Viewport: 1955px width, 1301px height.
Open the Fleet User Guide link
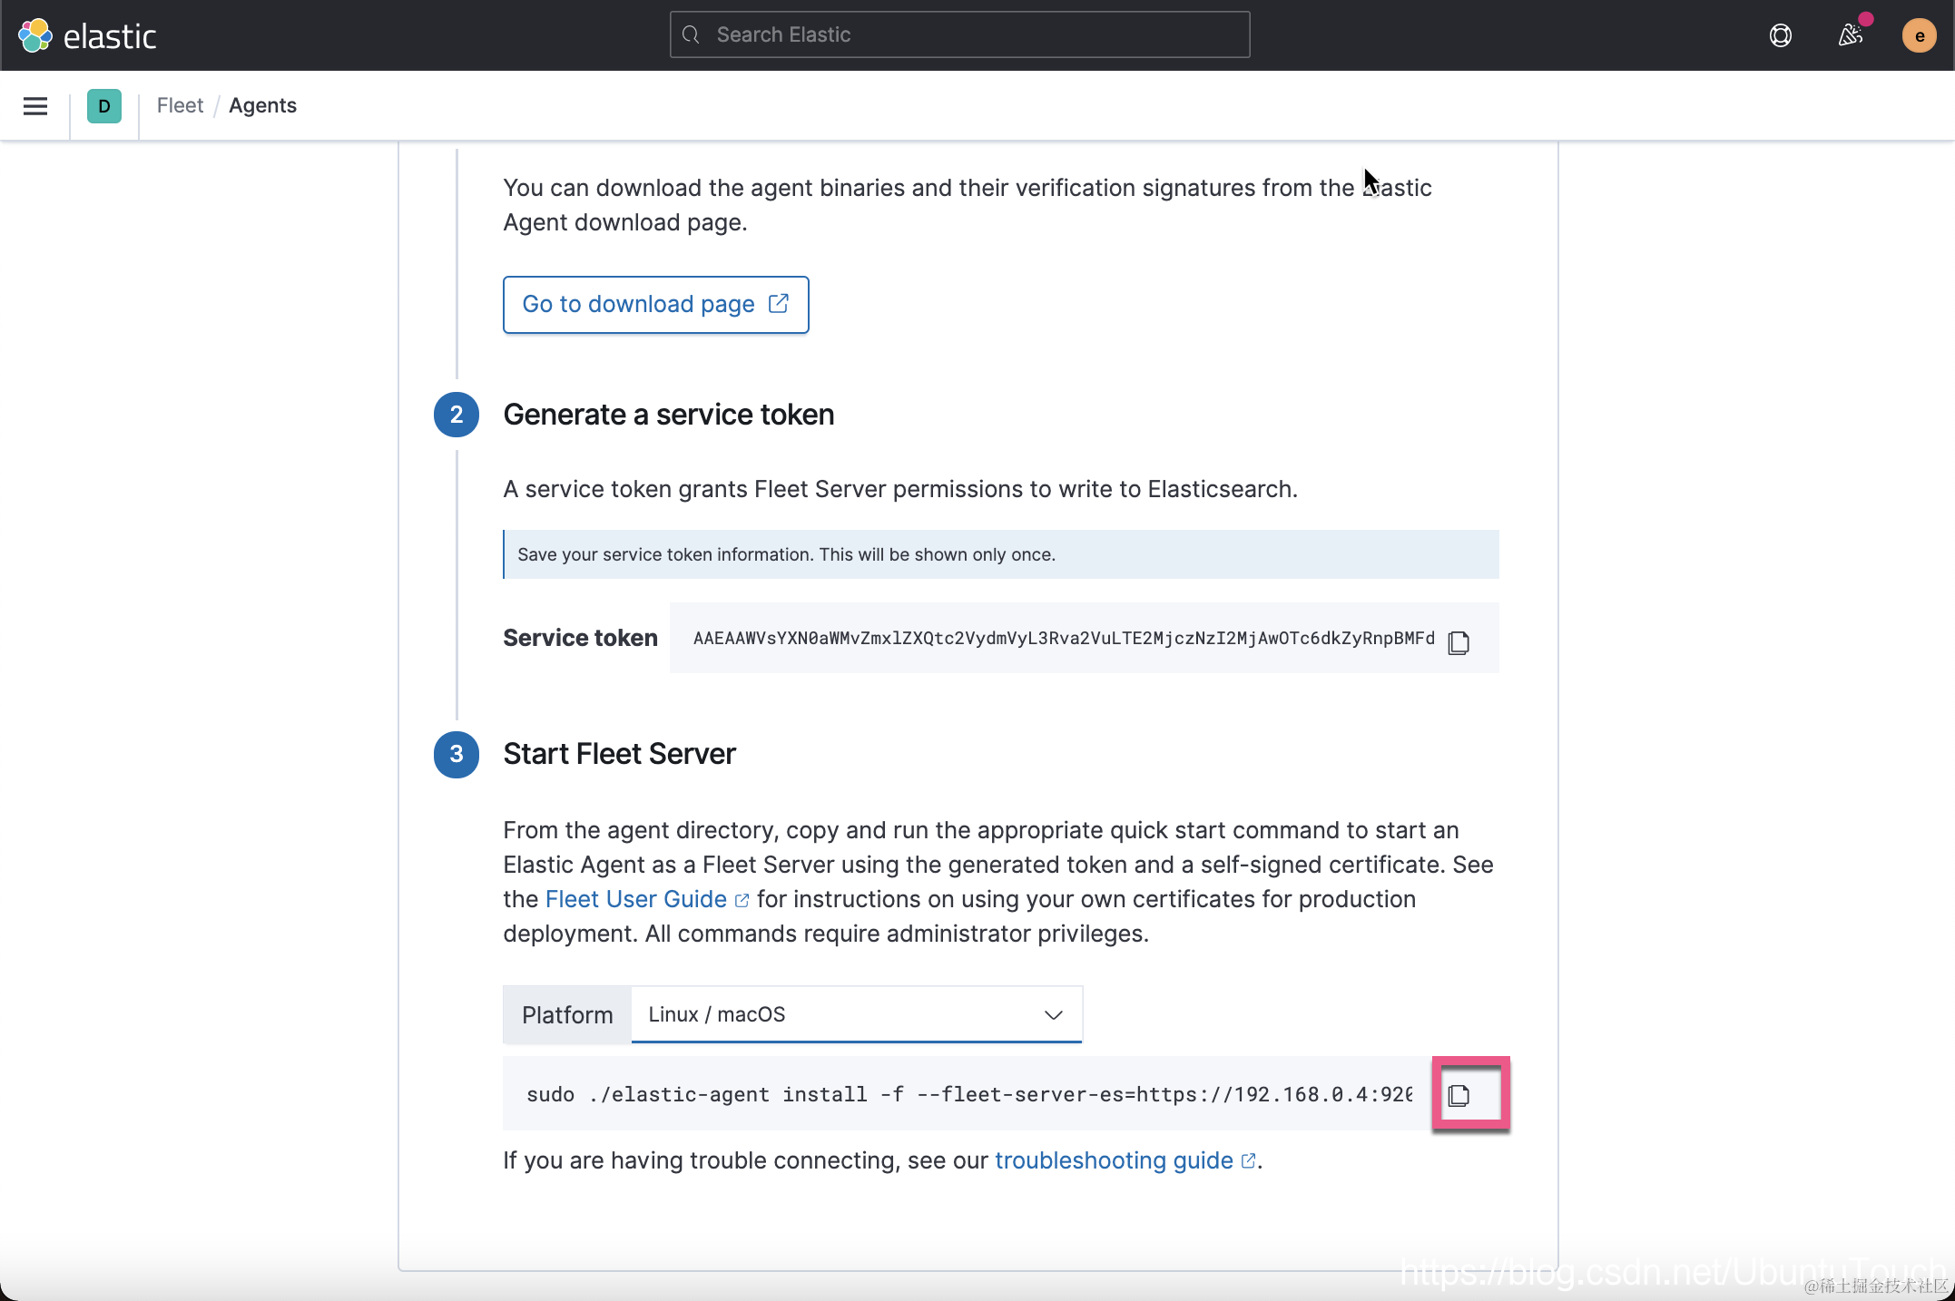tap(635, 899)
